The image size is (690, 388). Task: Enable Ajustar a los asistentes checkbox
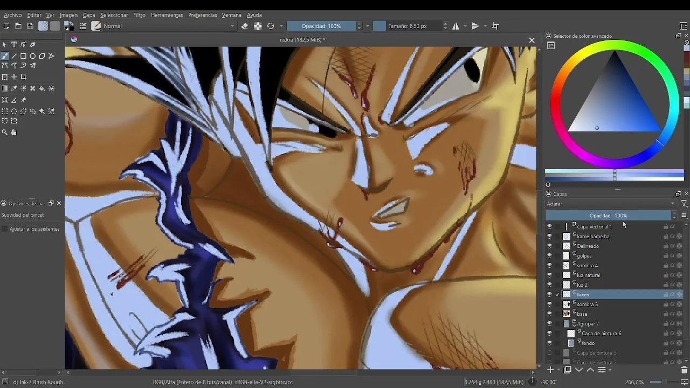tap(5, 229)
